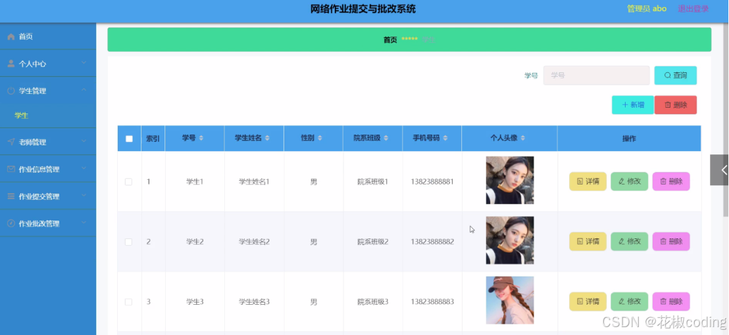Open the collapsed side panel arrow at right edge
The image size is (729, 335).
[720, 170]
